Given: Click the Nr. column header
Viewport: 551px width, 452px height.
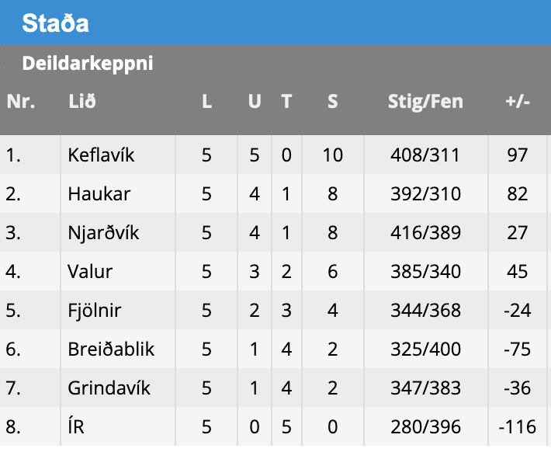Looking at the screenshot, I should point(21,101).
